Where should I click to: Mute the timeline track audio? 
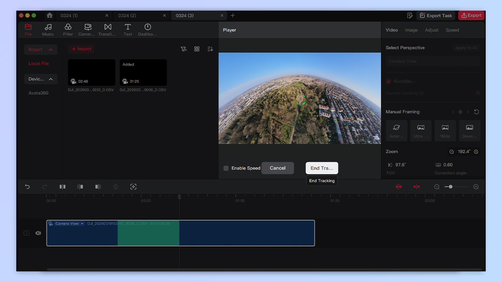[38, 233]
